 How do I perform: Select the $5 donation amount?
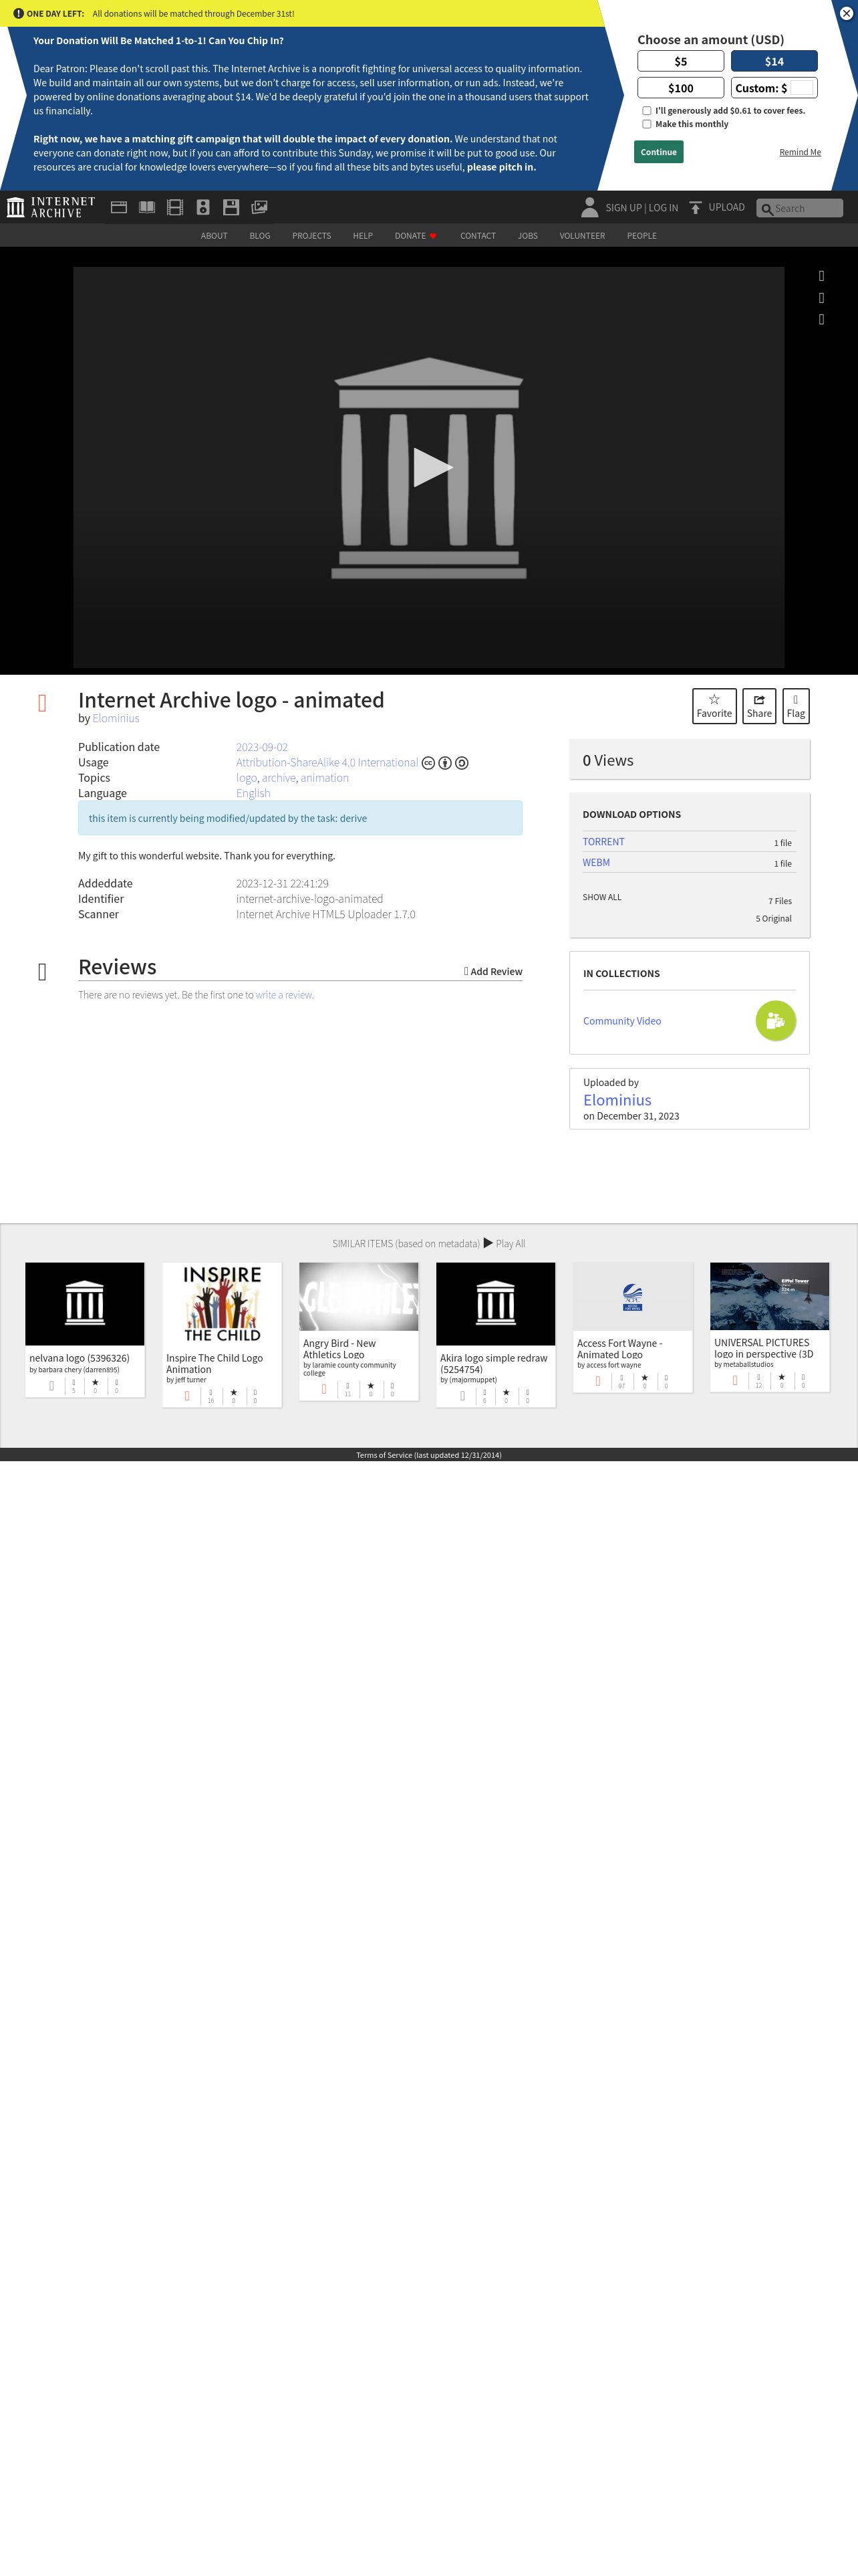tap(680, 61)
